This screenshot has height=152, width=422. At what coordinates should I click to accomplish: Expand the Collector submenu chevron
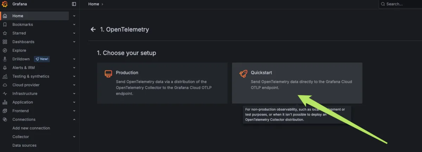click(x=74, y=137)
